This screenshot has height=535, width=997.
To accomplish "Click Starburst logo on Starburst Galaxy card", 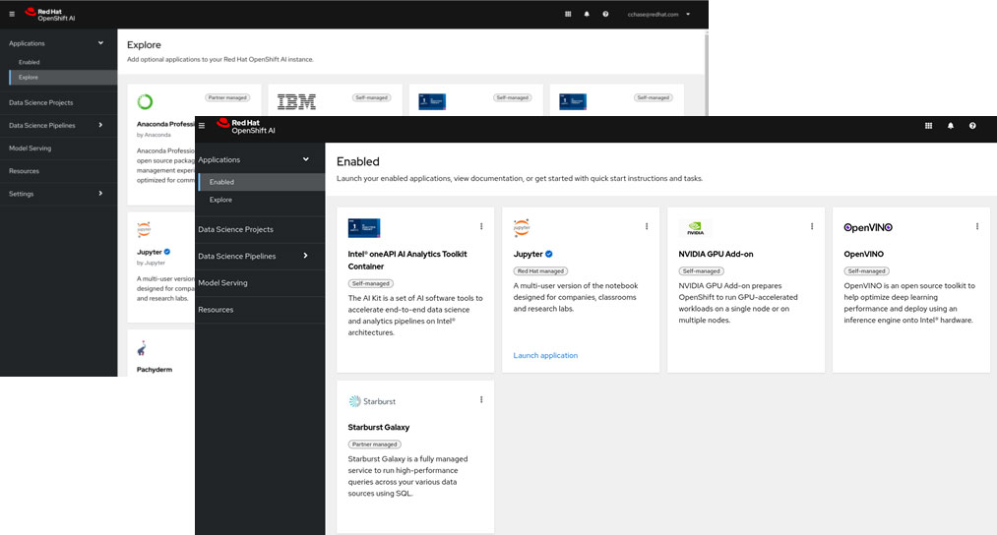I will [372, 401].
